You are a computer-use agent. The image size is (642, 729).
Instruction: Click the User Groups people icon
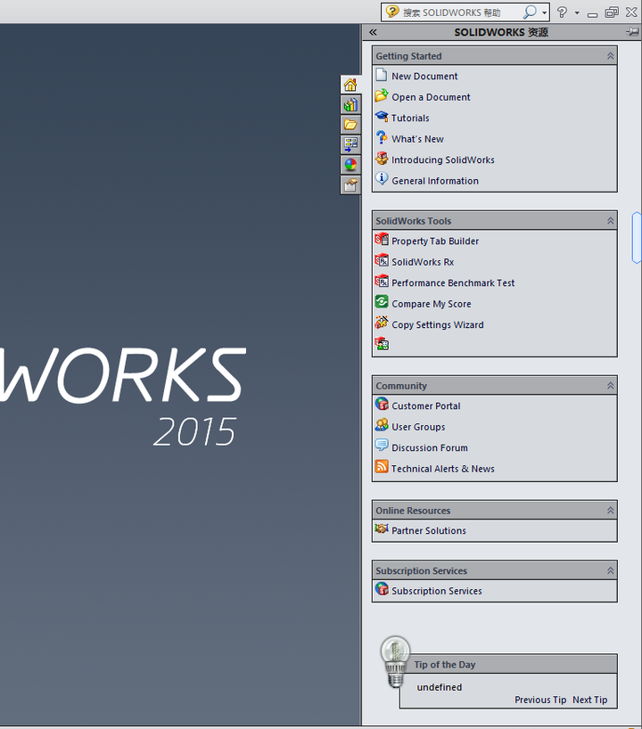(x=382, y=425)
